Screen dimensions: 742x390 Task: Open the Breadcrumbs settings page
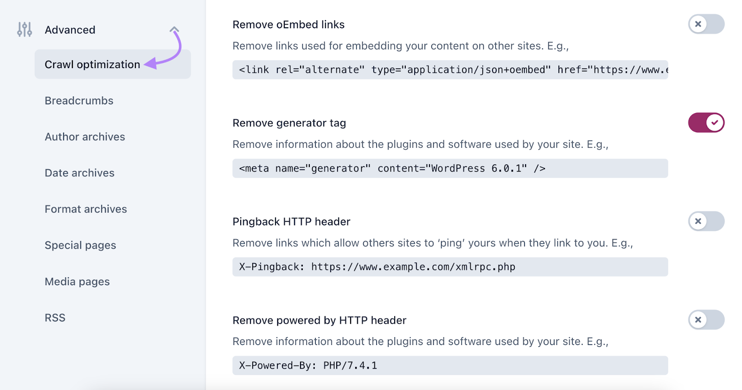coord(79,101)
